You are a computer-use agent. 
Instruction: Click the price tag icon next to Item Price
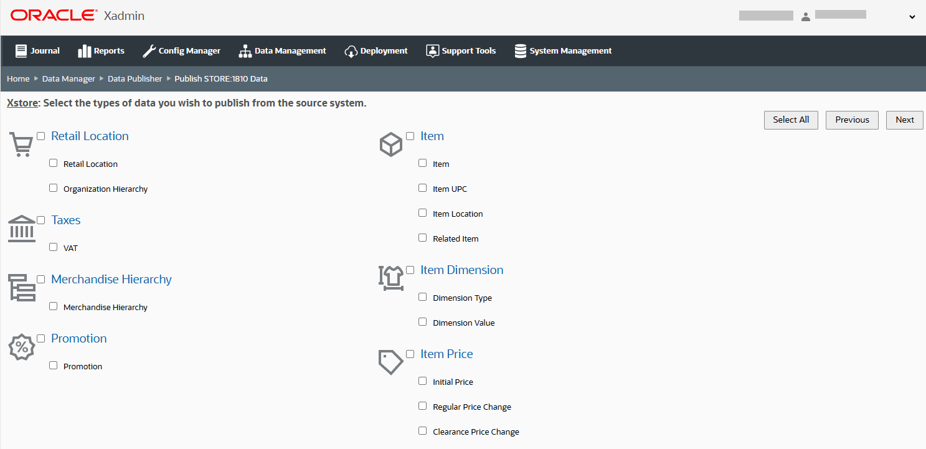click(x=390, y=362)
